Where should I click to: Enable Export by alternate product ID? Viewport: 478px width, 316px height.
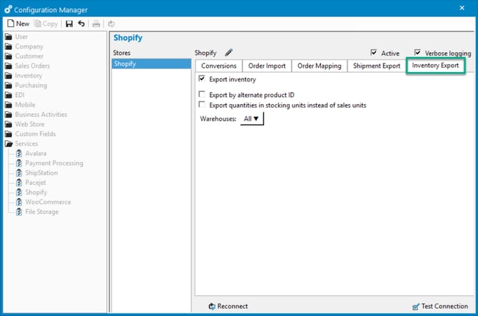tap(203, 95)
